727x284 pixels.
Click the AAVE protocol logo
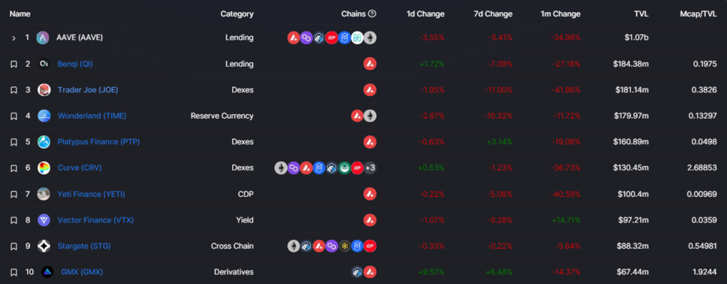pyautogui.click(x=43, y=38)
